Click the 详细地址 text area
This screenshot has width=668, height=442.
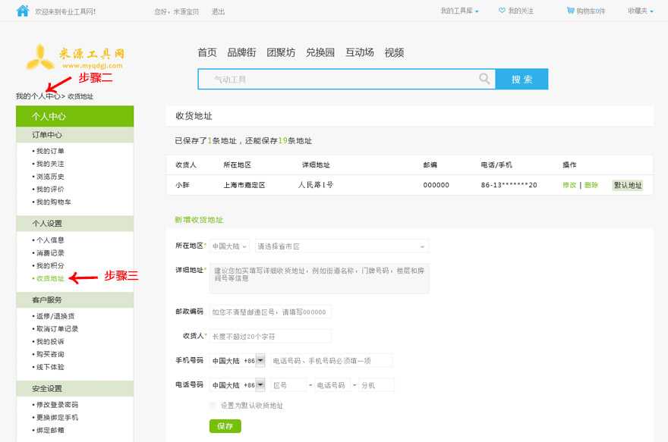(x=319, y=279)
